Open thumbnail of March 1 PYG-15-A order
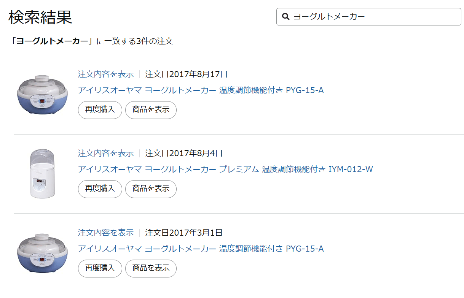 (x=42, y=252)
